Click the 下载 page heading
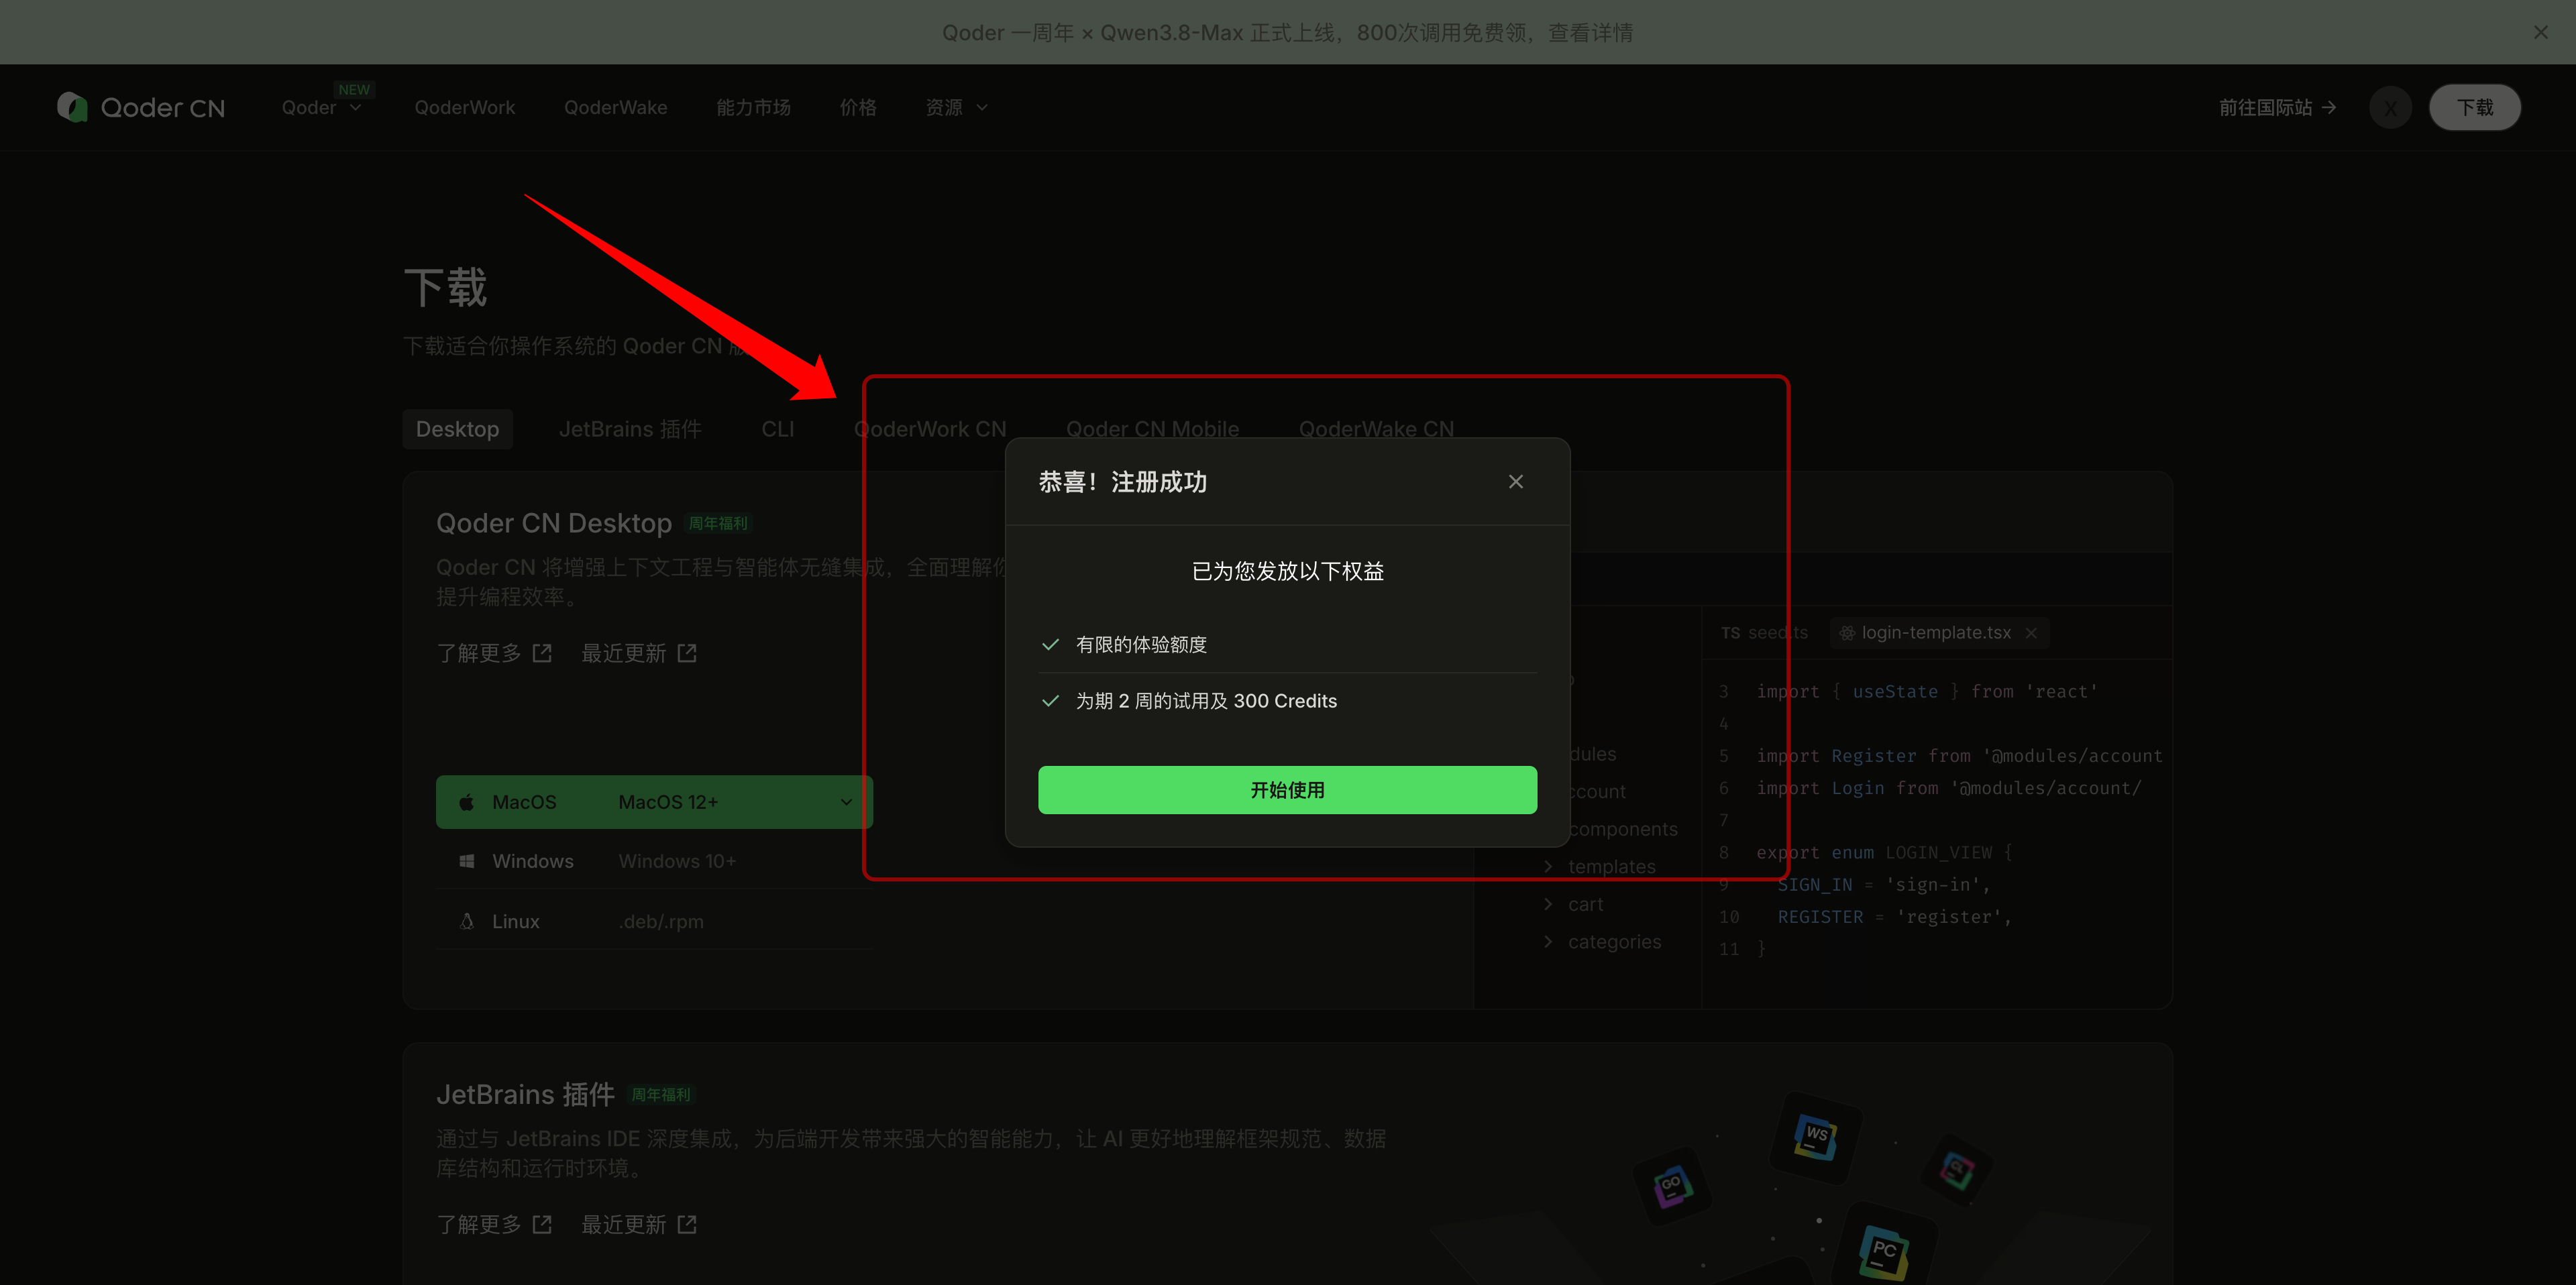 tap(445, 288)
